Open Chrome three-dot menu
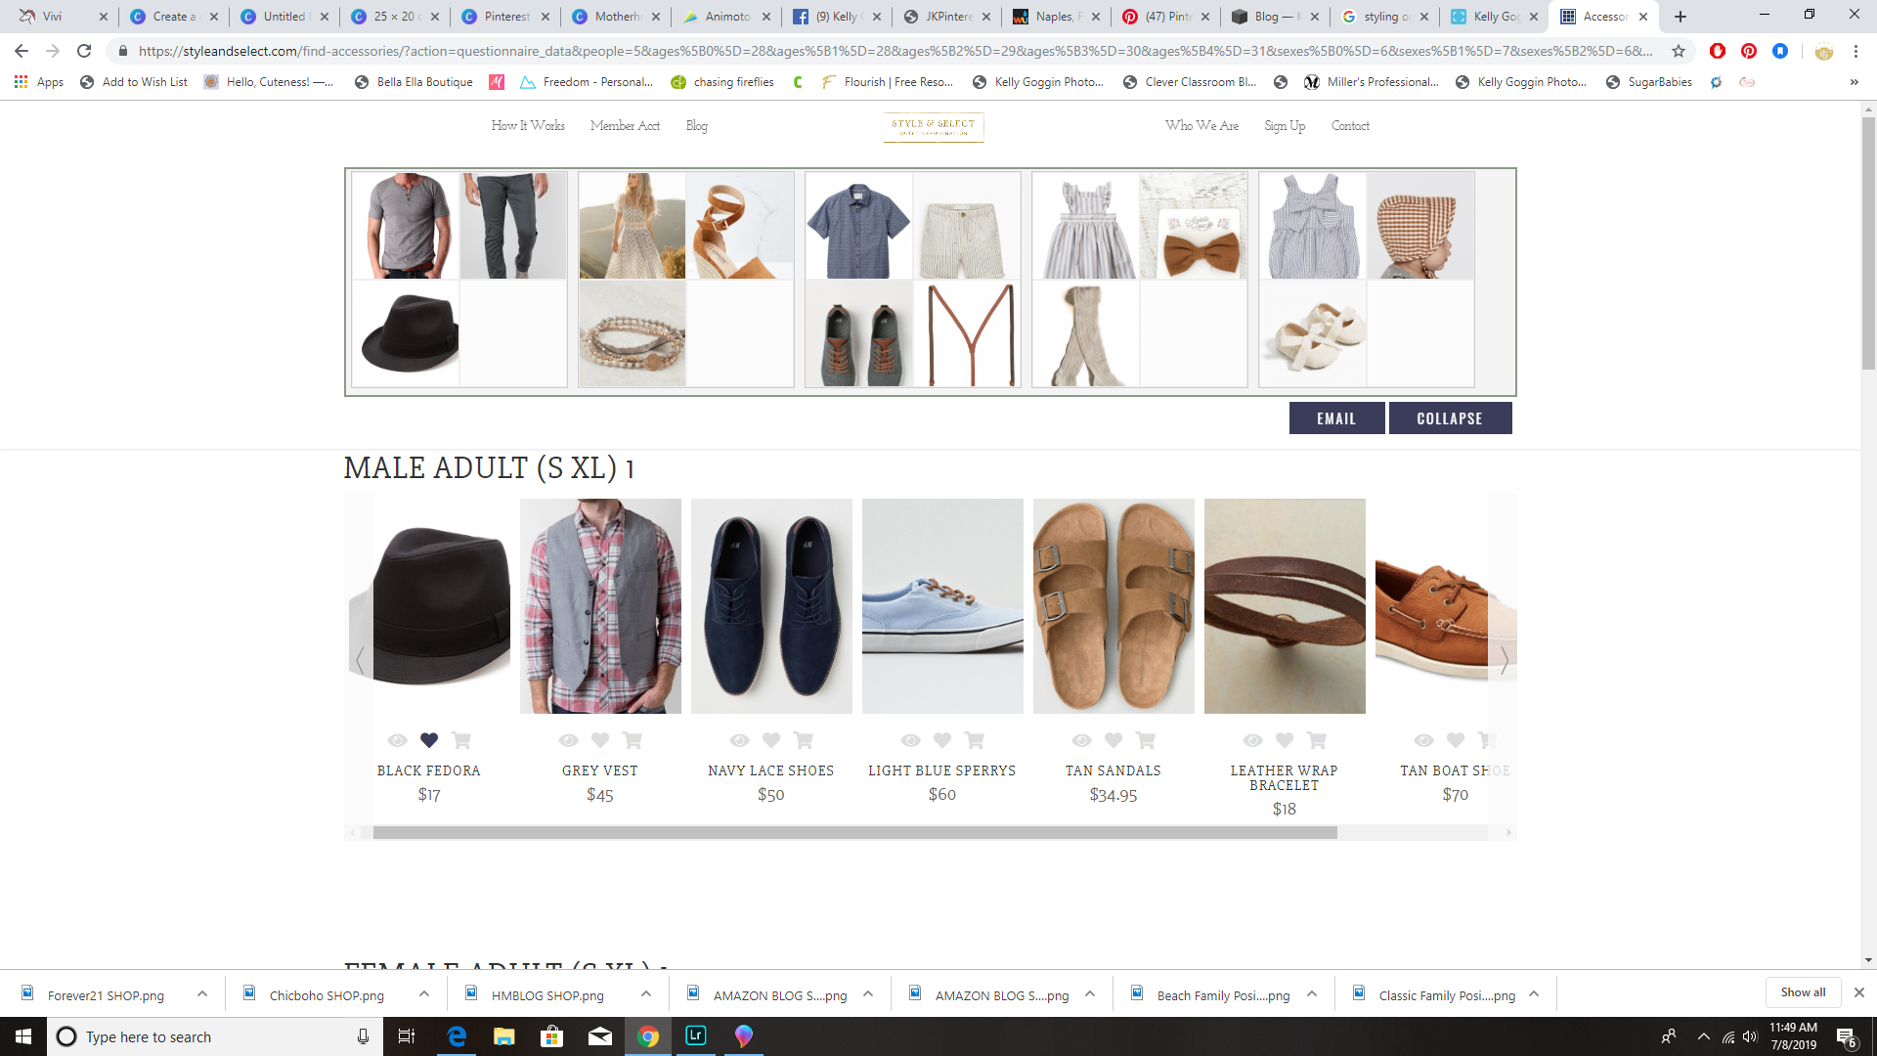The width and height of the screenshot is (1877, 1056). click(1855, 51)
